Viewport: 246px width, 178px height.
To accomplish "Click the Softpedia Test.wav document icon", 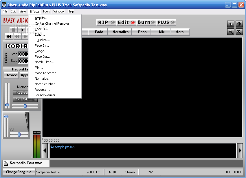I will click(6, 164).
